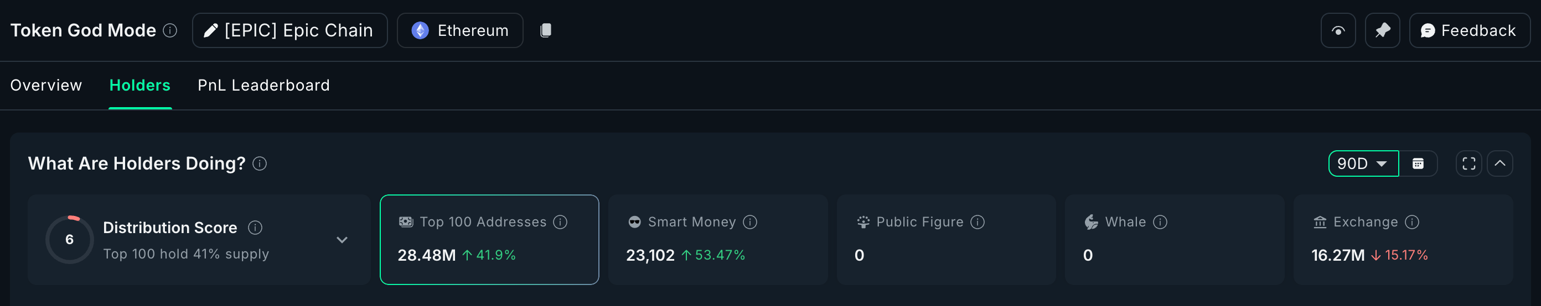This screenshot has height=306, width=1541.
Task: Click the [EPIC] Epic Chain token selector
Action: click(289, 30)
